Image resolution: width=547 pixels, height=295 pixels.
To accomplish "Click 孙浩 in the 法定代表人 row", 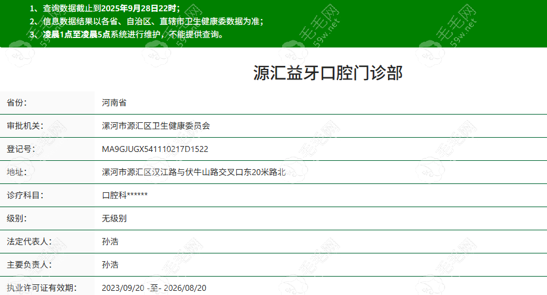I will (x=110, y=242).
